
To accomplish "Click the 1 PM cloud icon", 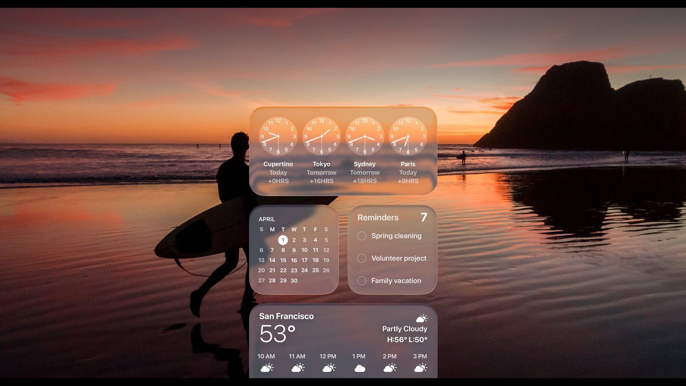I will pos(359,367).
